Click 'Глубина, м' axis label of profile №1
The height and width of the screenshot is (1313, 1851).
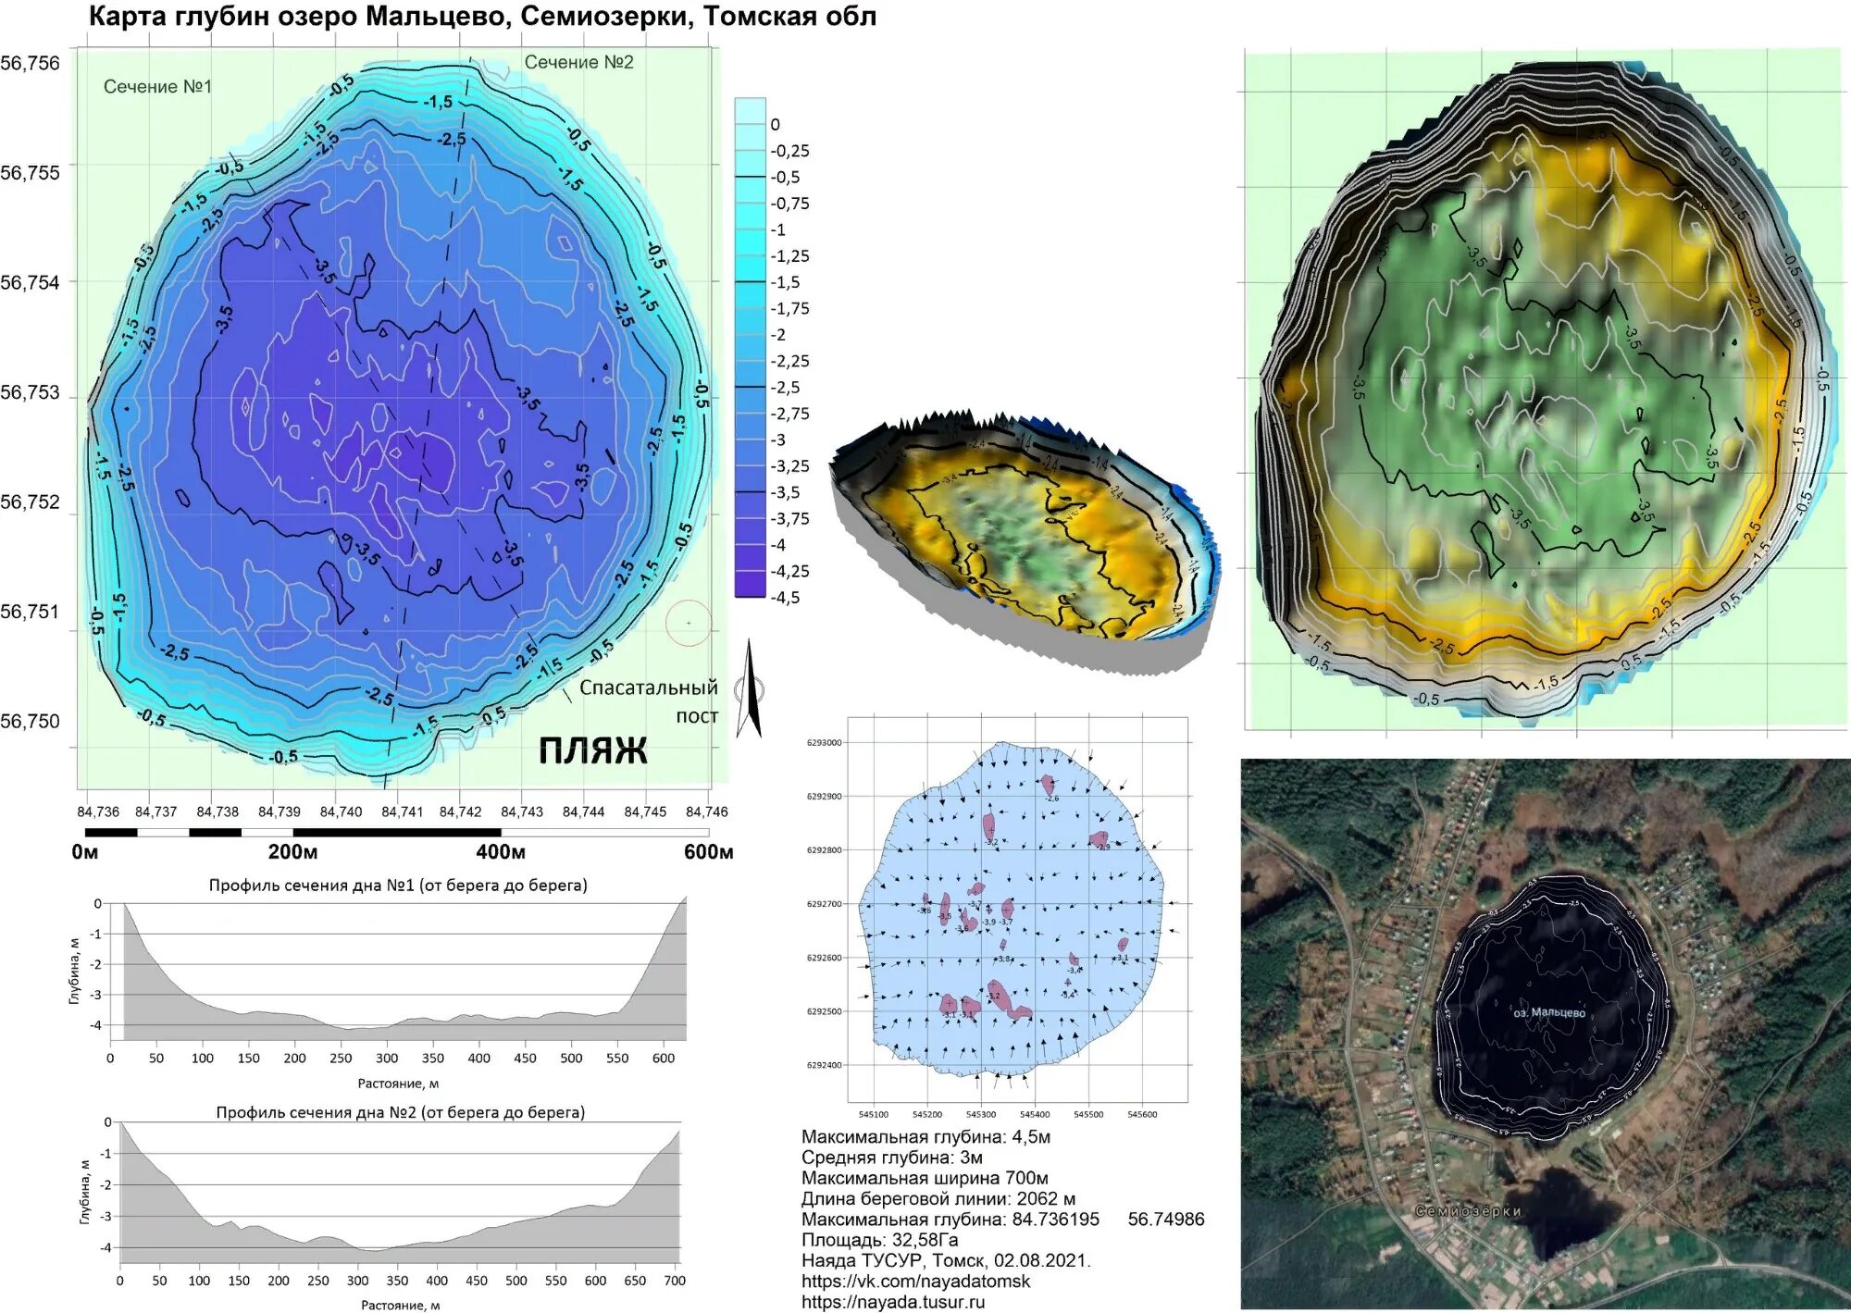pos(74,970)
